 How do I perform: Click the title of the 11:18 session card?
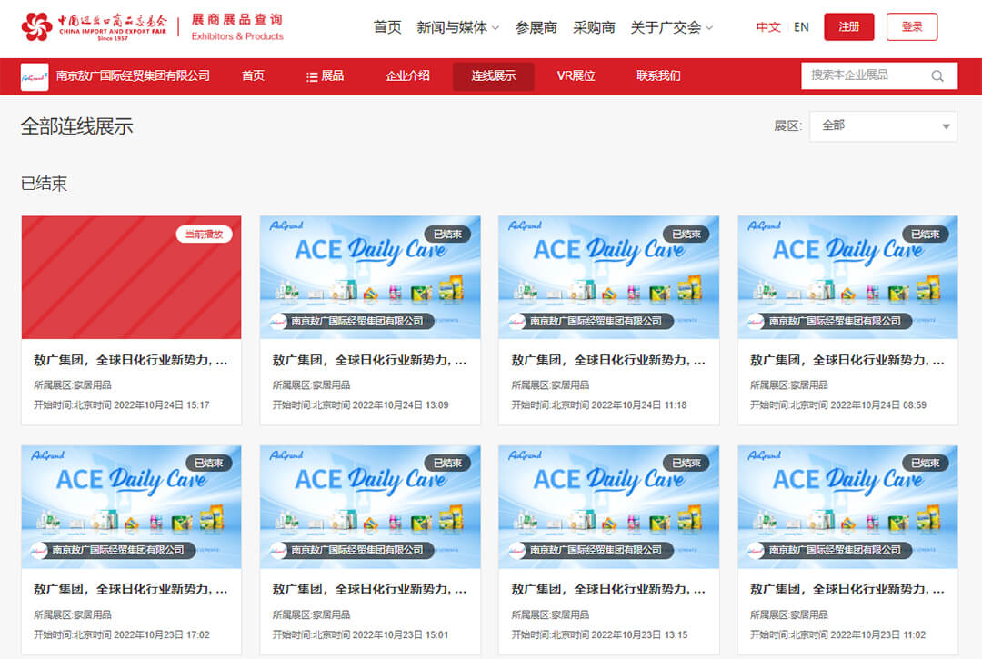click(x=608, y=360)
